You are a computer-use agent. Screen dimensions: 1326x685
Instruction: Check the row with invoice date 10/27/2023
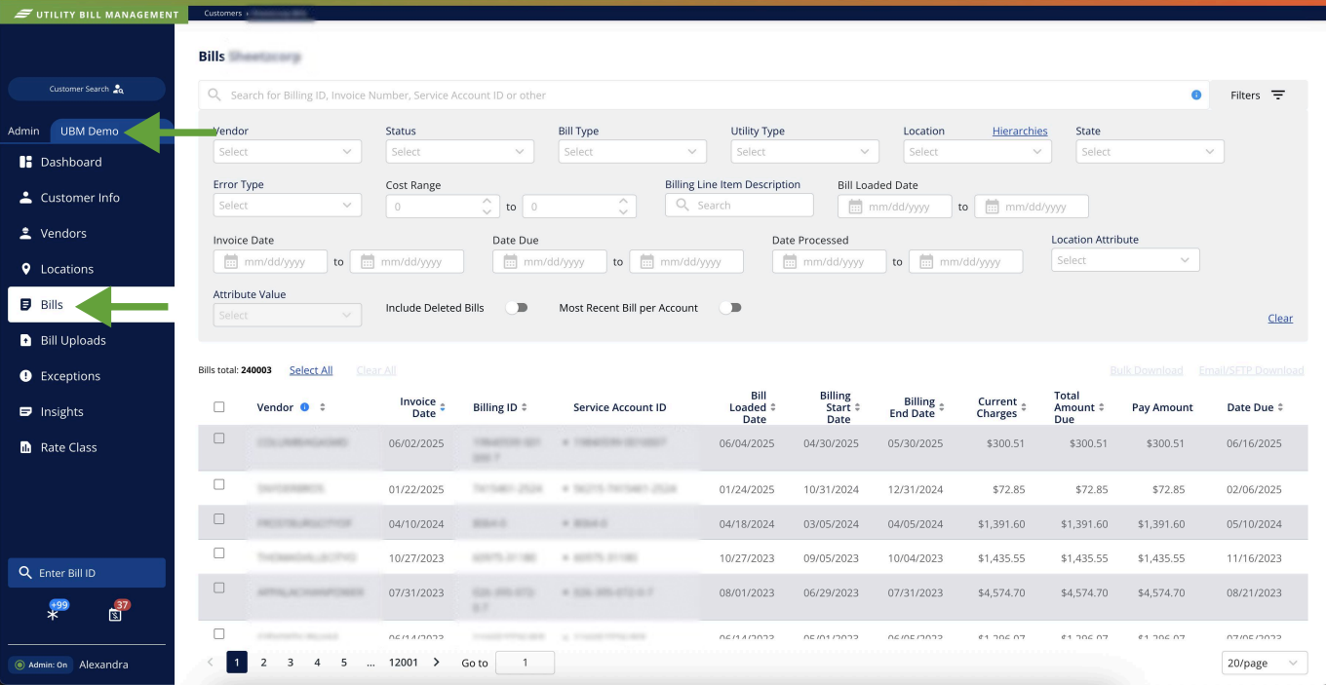pos(219,552)
